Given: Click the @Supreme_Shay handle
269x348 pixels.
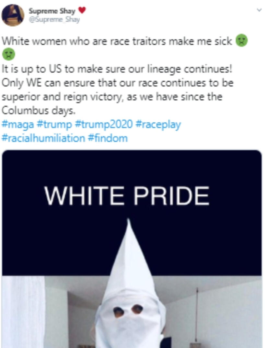Looking at the screenshot, I should [54, 20].
